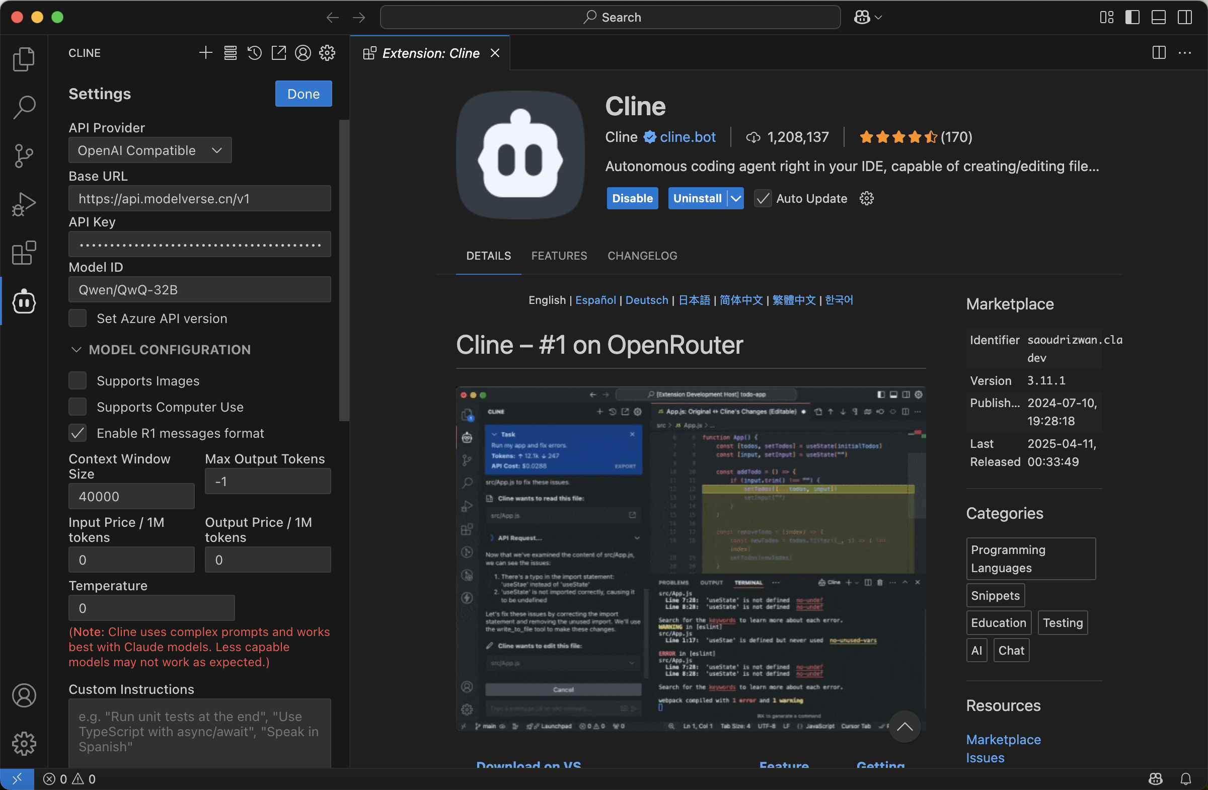Open the Extensions view
The image size is (1208, 790).
24,253
